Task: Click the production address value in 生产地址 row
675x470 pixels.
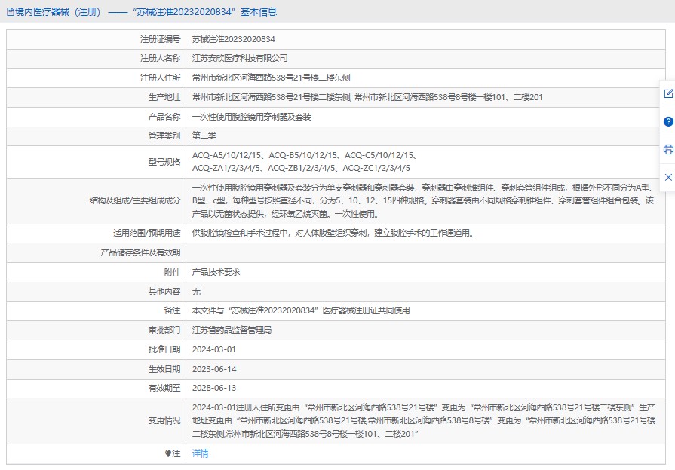Action: (367, 97)
